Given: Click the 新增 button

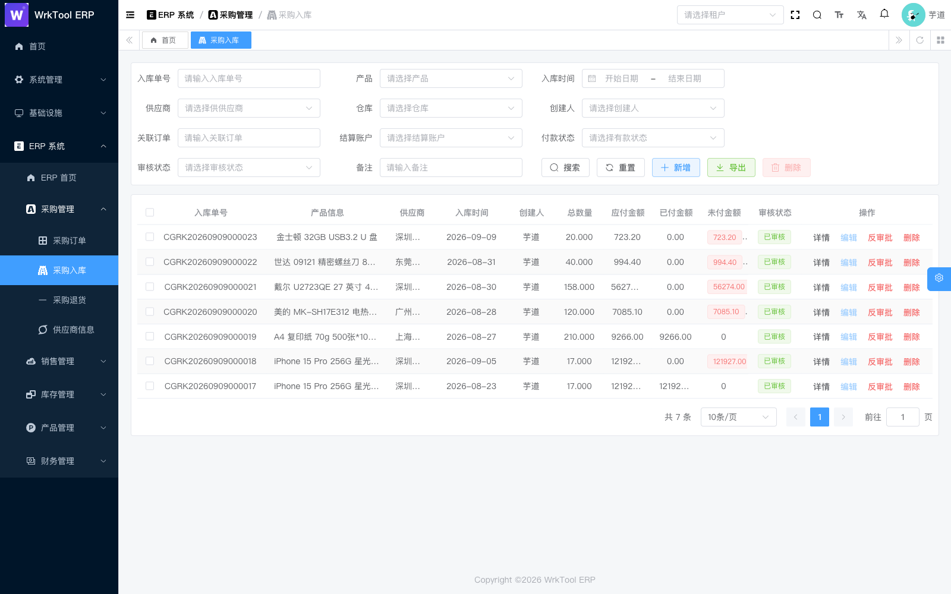Looking at the screenshot, I should 676,168.
